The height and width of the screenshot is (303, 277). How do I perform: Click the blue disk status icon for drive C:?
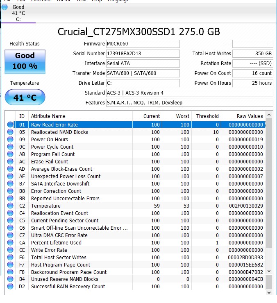coord(5,7)
